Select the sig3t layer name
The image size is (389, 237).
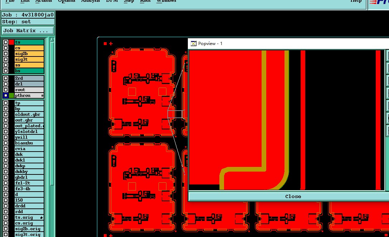pyautogui.click(x=29, y=59)
